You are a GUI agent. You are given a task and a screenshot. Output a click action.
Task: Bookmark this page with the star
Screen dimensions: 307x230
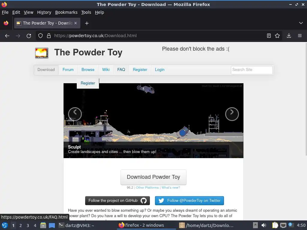click(277, 36)
